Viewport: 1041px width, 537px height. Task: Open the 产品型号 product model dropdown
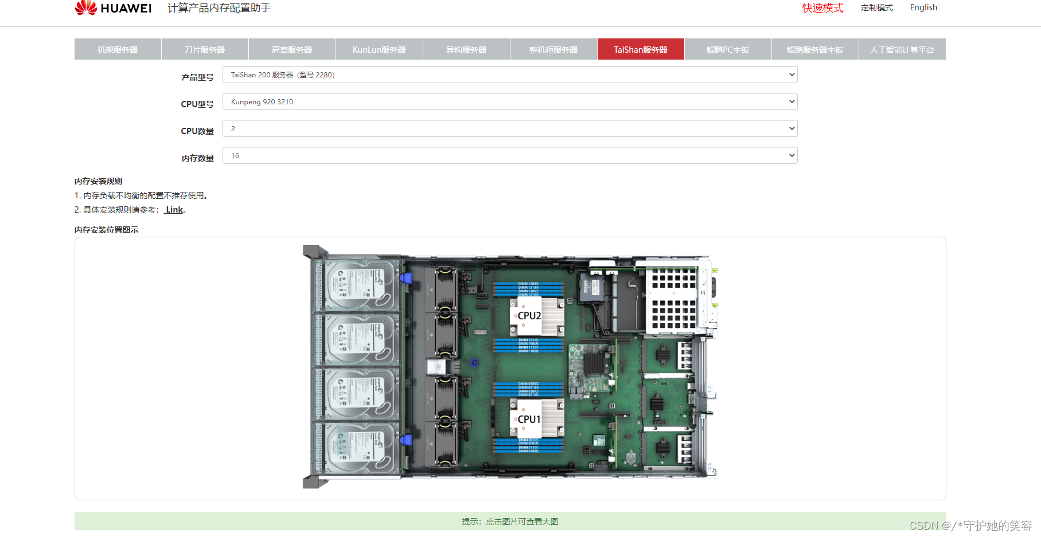point(510,75)
